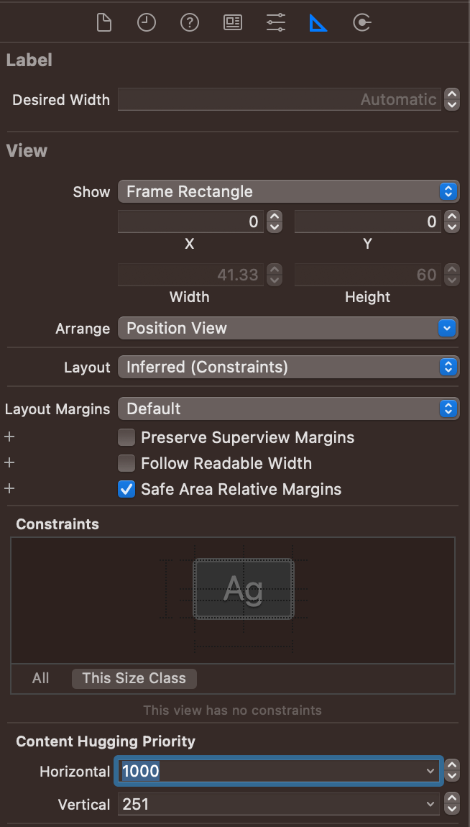
Task: Open the History inspector
Action: tap(147, 23)
